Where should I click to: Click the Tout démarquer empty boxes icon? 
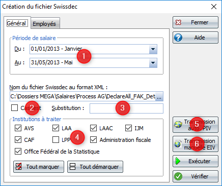click(x=72, y=167)
